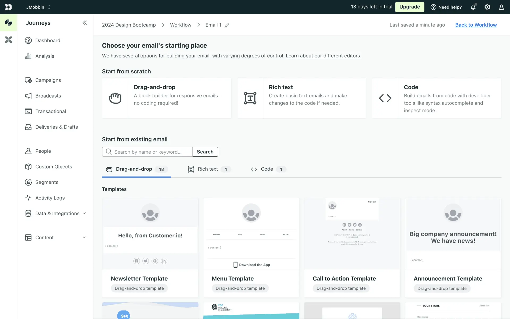
Task: Collapse the Journeys sidebar with double chevron
Action: 84,23
